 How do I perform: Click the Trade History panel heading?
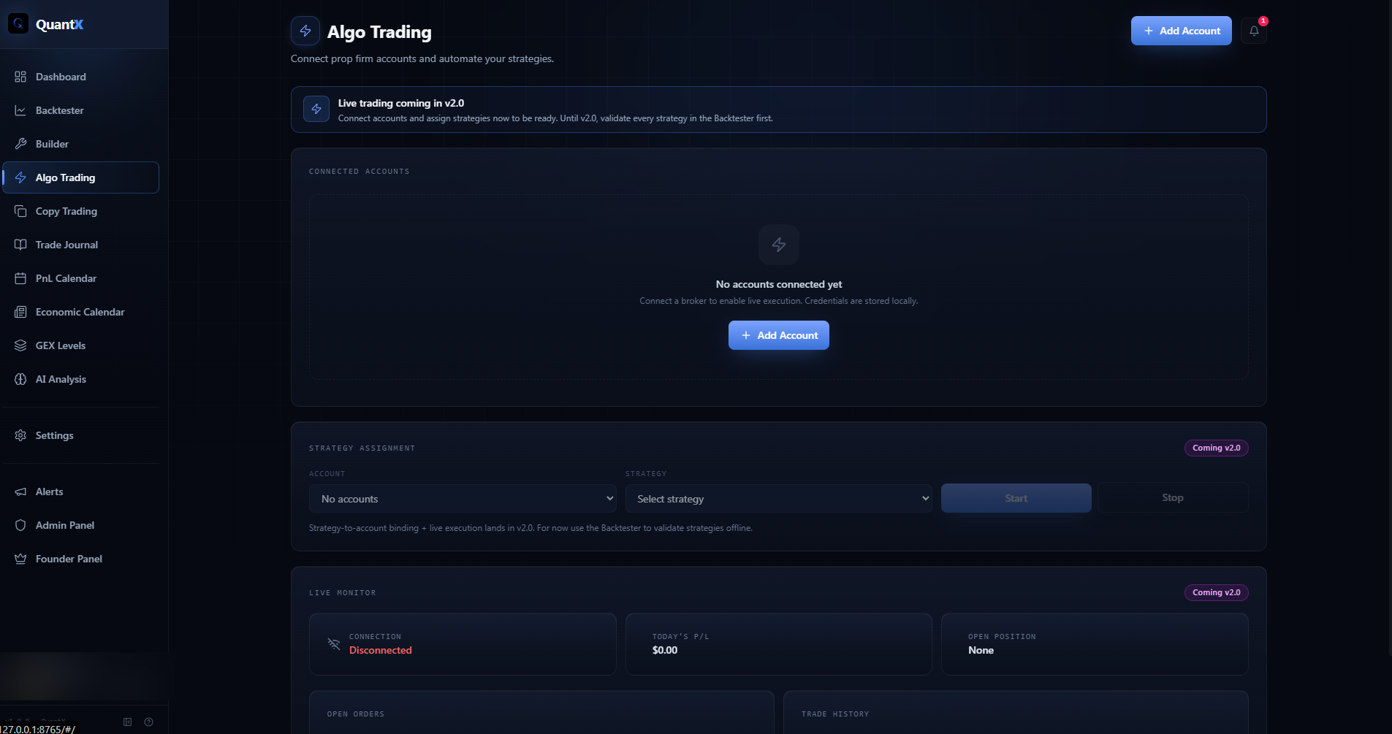pos(835,714)
